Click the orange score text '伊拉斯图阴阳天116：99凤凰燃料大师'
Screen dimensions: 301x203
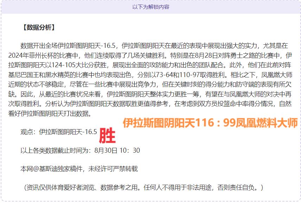[210, 123]
